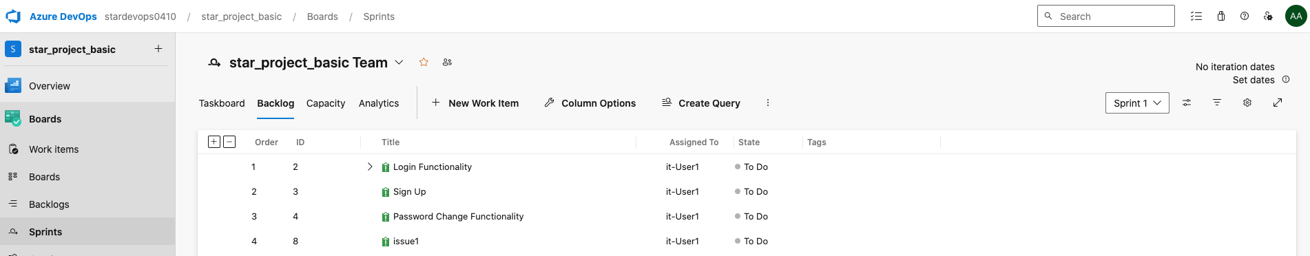This screenshot has height=256, width=1310.
Task: Open the Boards sub-item in sidebar
Action: 87,177
